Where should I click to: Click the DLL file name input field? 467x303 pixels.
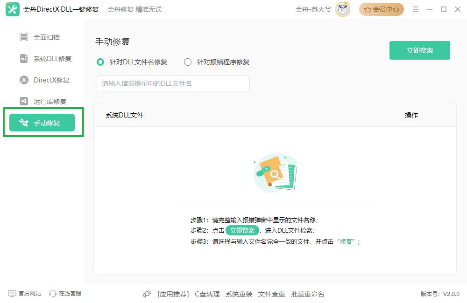(173, 83)
